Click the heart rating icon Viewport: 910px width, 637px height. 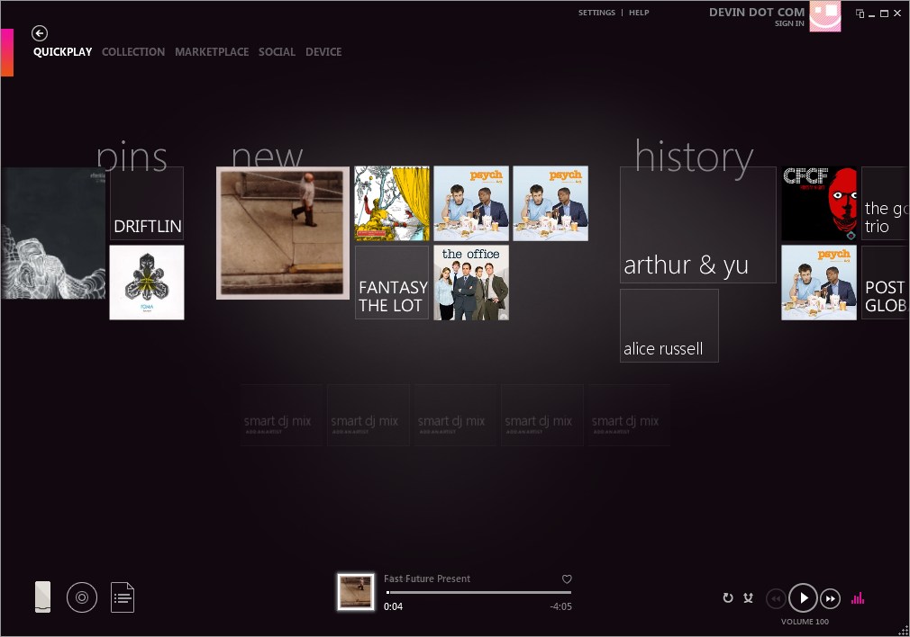coord(567,579)
